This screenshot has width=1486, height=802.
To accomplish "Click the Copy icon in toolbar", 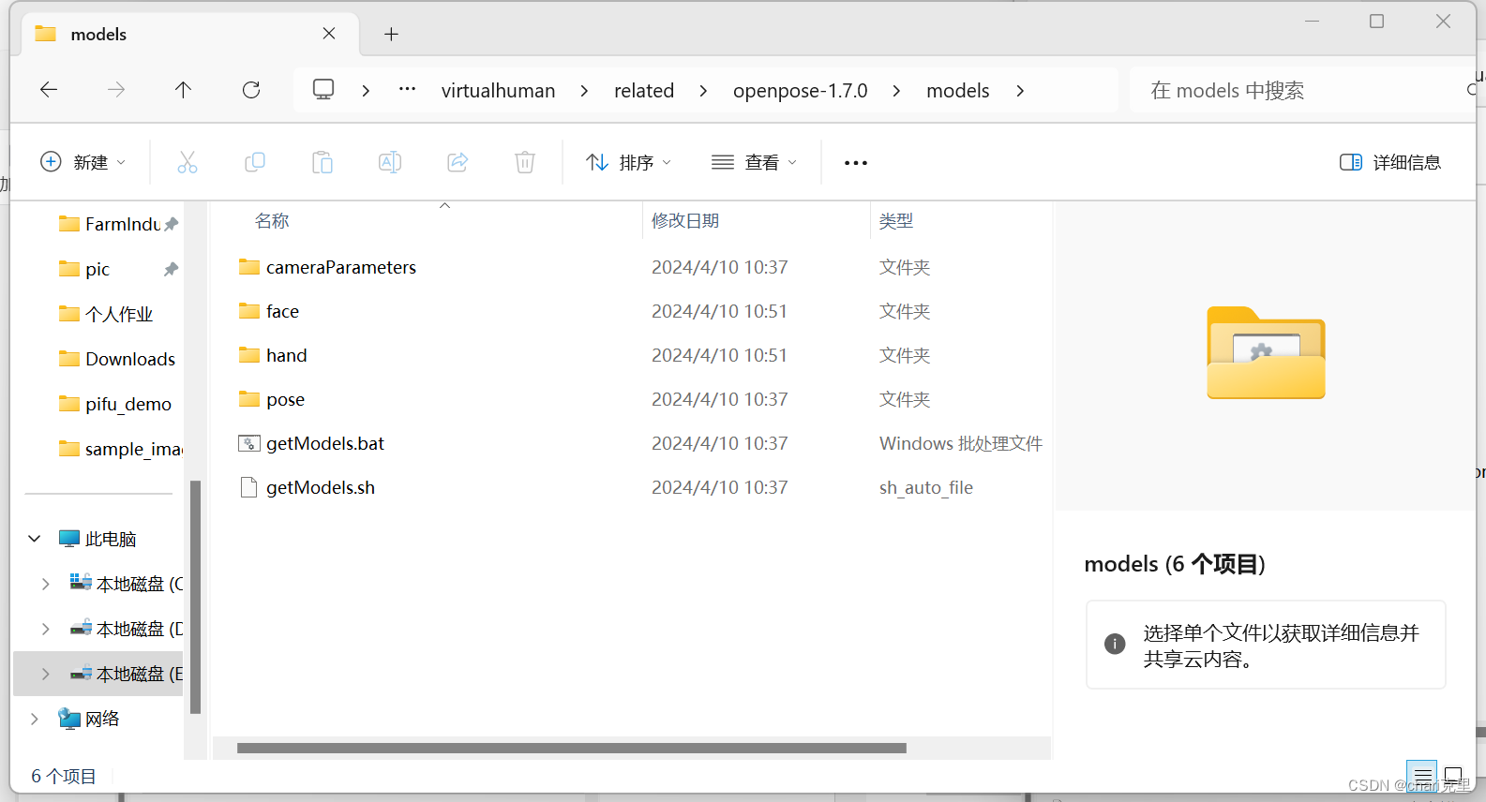I will [x=255, y=162].
